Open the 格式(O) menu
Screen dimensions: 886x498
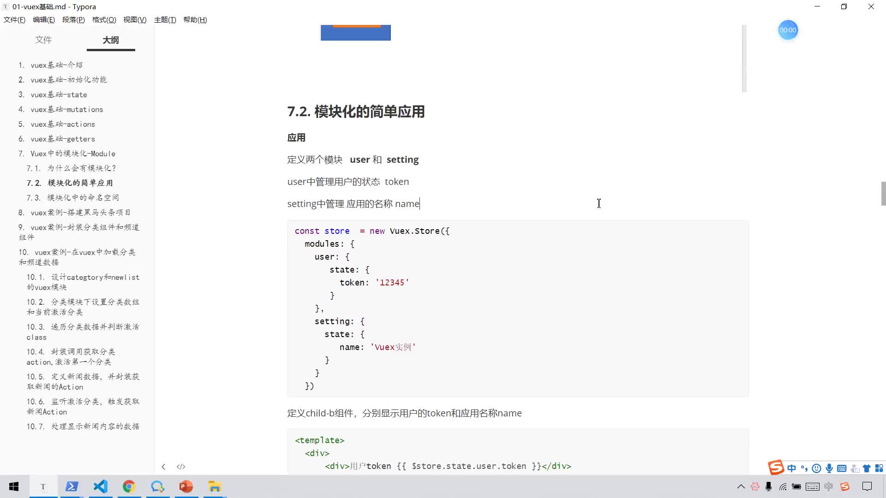click(x=104, y=20)
